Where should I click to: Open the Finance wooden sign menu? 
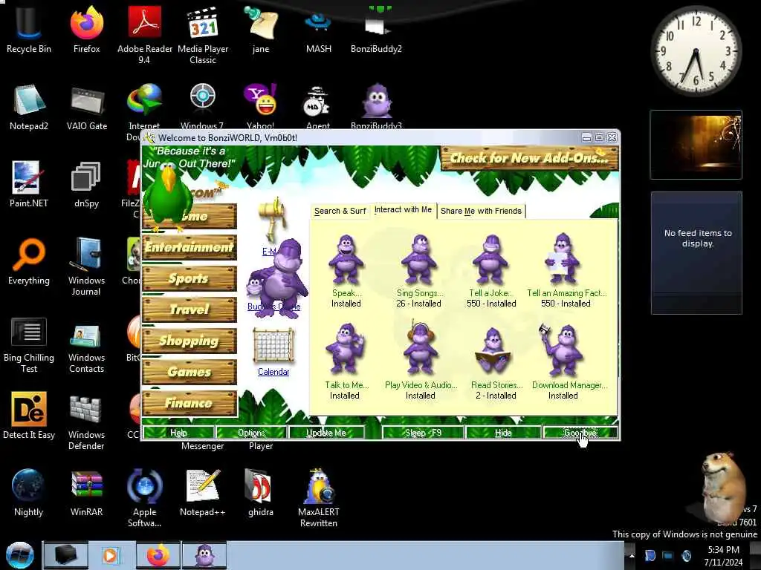tap(190, 403)
